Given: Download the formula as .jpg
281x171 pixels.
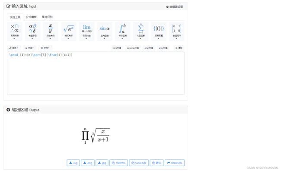Looking at the screenshot, I should [102, 163].
